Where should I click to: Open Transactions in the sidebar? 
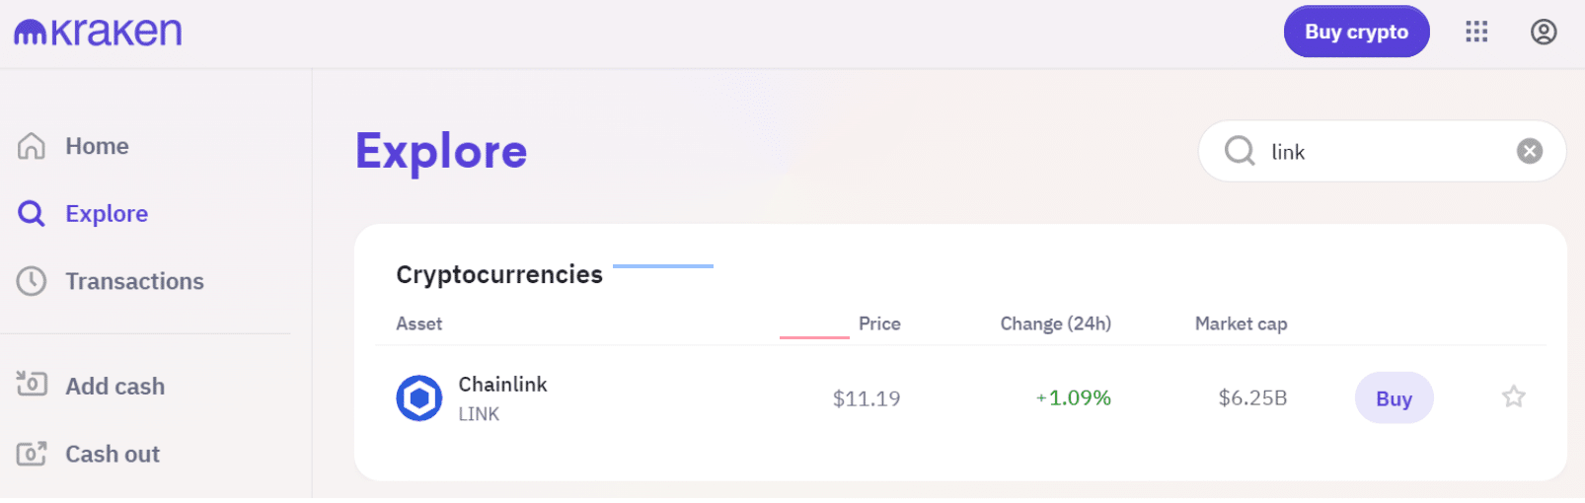(x=135, y=281)
